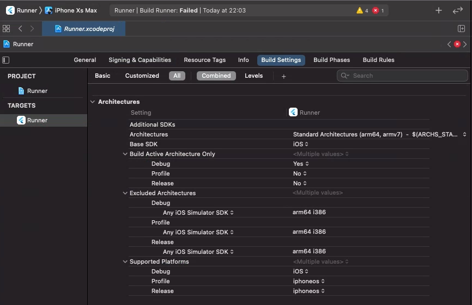Click the iPhone Xs Max simulator icon
Image resolution: width=472 pixels, height=305 pixels.
49,10
